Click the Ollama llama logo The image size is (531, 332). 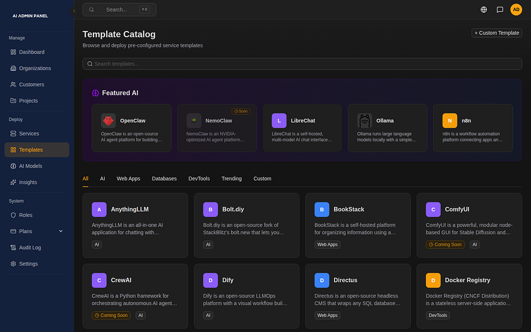365,121
